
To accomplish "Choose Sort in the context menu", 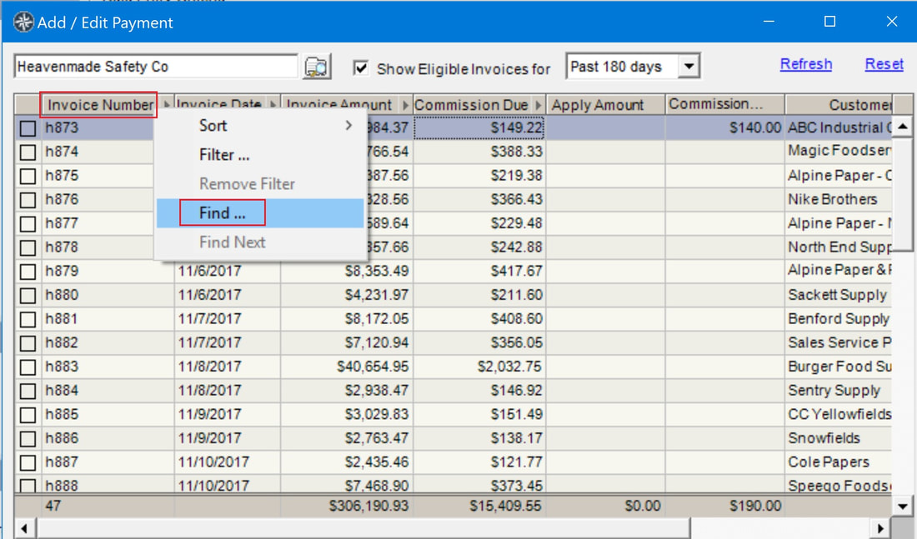I will [259, 126].
